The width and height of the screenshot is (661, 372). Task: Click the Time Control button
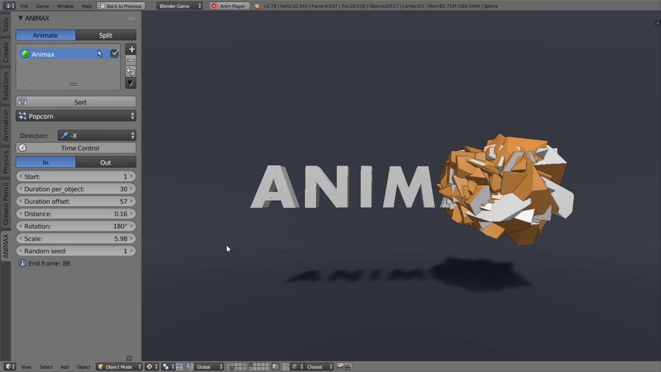pyautogui.click(x=76, y=148)
